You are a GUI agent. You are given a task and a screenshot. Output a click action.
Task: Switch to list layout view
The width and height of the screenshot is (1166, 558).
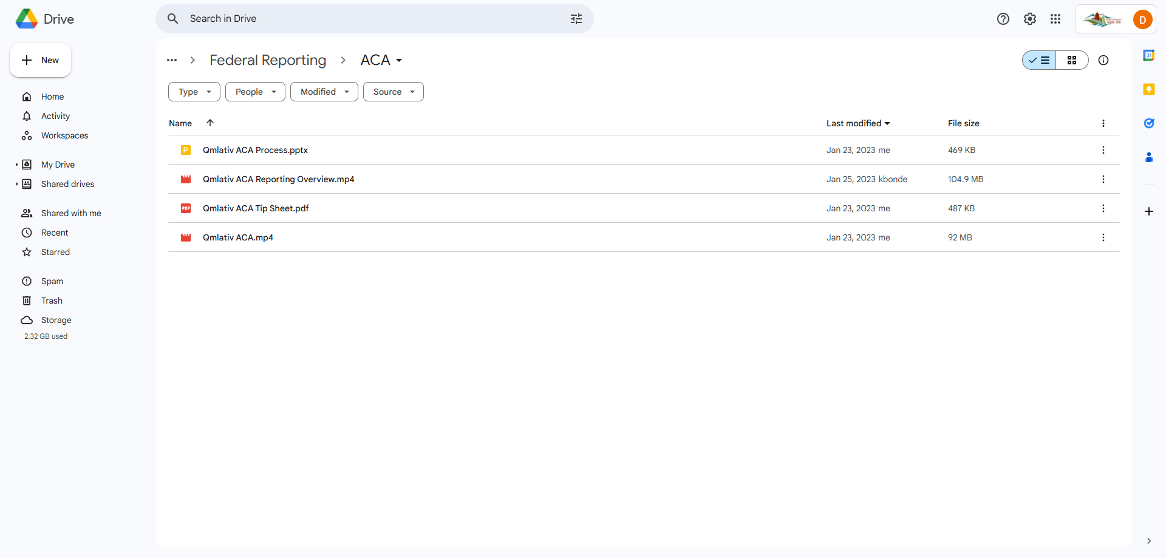pos(1039,60)
